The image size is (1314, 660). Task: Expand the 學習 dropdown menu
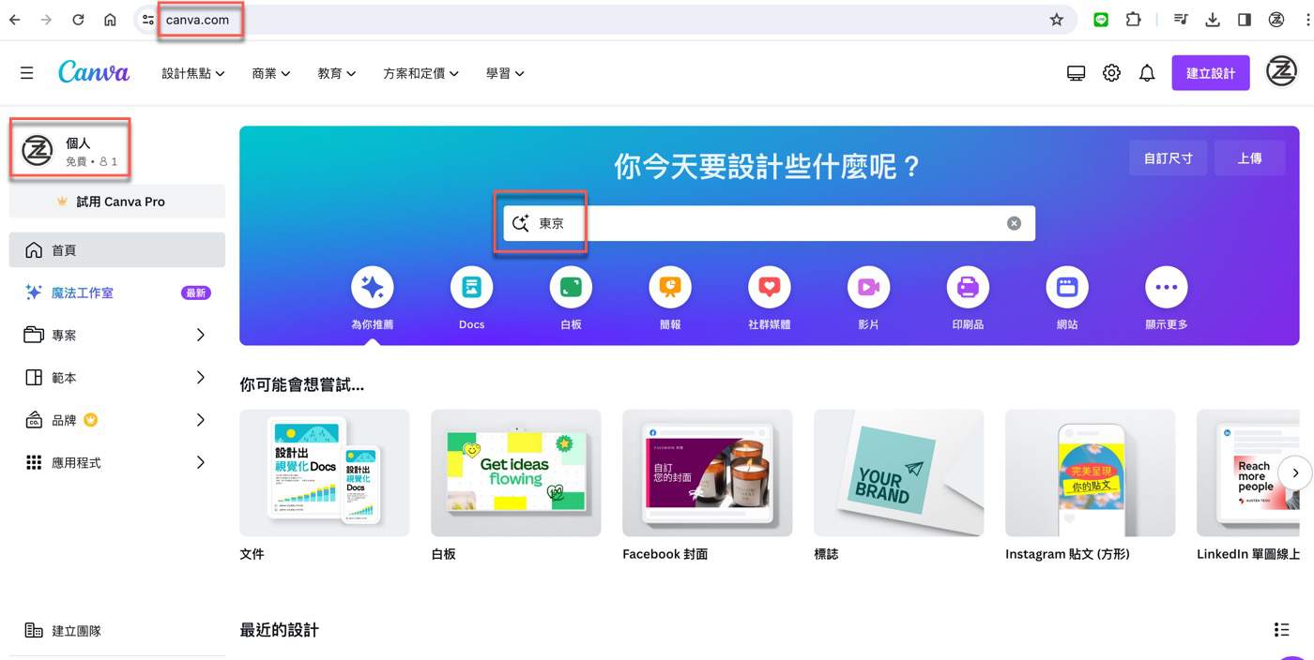click(505, 73)
